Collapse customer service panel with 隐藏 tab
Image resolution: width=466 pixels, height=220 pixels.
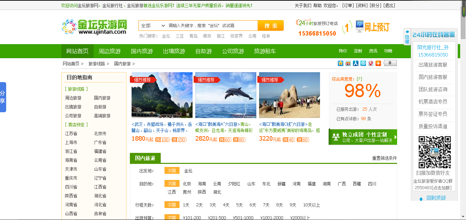(x=407, y=37)
